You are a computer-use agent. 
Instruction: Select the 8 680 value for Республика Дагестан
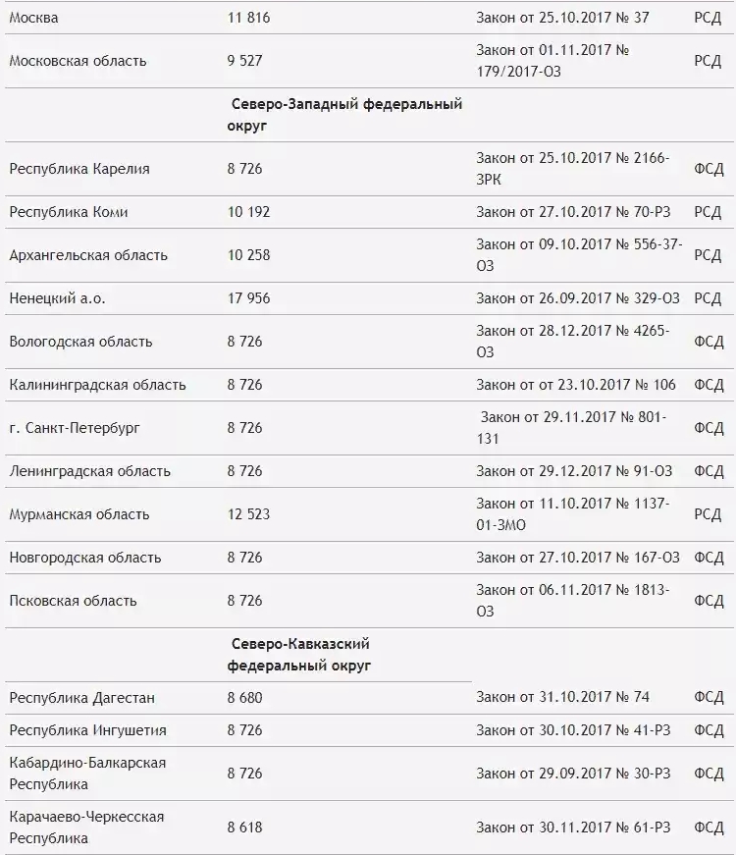point(244,698)
